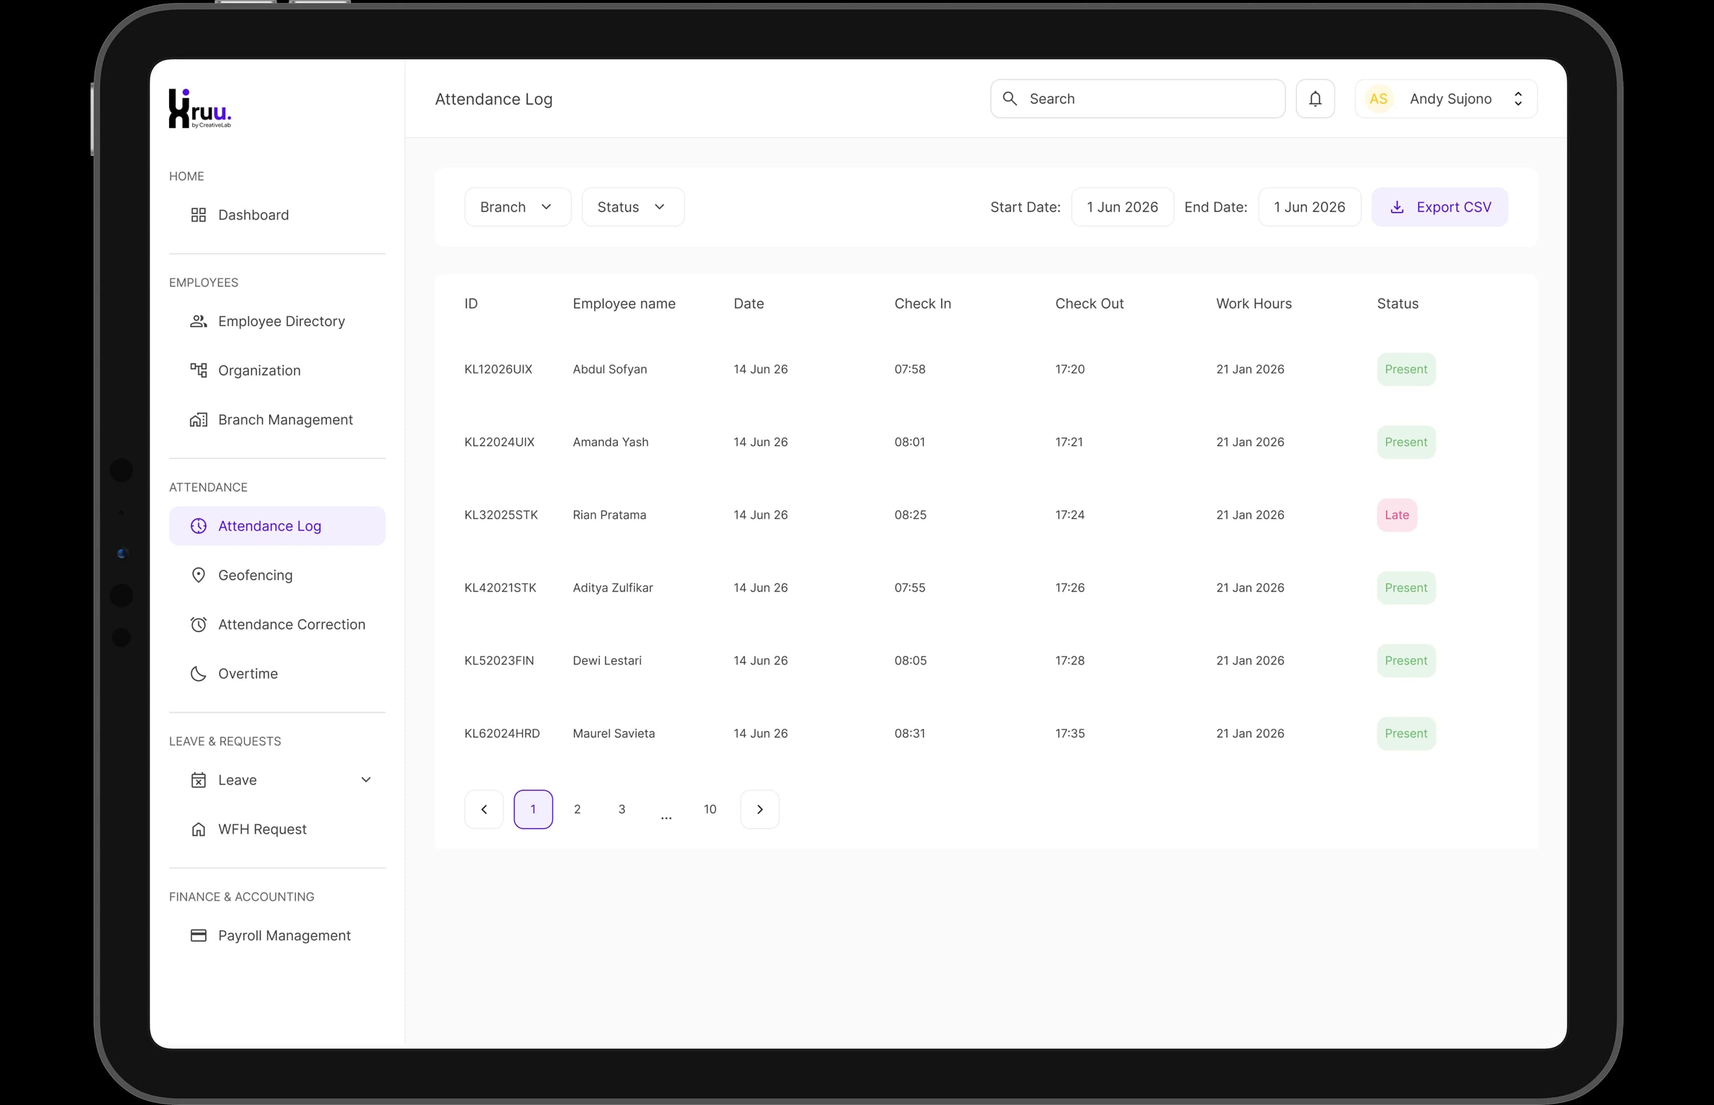Viewport: 1714px width, 1105px height.
Task: Open Dashboard via its grid icon
Action: (x=198, y=215)
